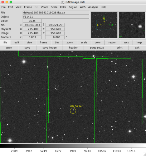The width and height of the screenshot is (146, 156).
Task: Click the cursor marker in magnifier view
Action: (x=132, y=25)
